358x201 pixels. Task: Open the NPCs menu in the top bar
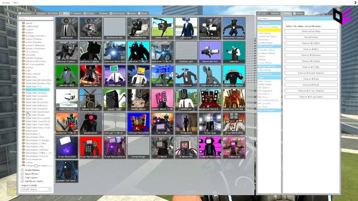click(x=16, y=3)
